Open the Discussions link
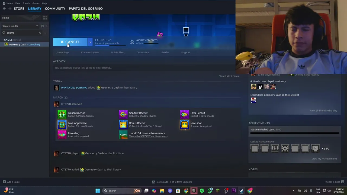Screen dimensions: 347x195 click(x=143, y=53)
